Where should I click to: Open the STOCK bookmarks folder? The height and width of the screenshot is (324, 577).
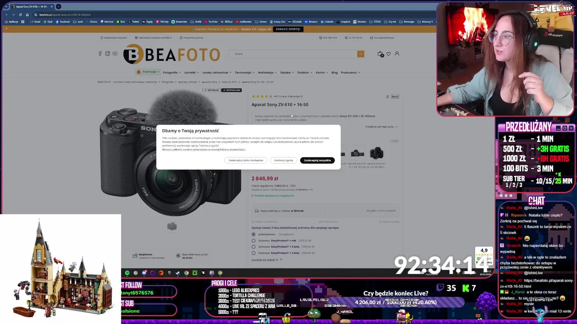click(x=375, y=22)
